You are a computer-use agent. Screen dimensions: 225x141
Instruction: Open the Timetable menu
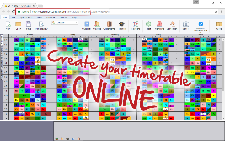point(51,17)
